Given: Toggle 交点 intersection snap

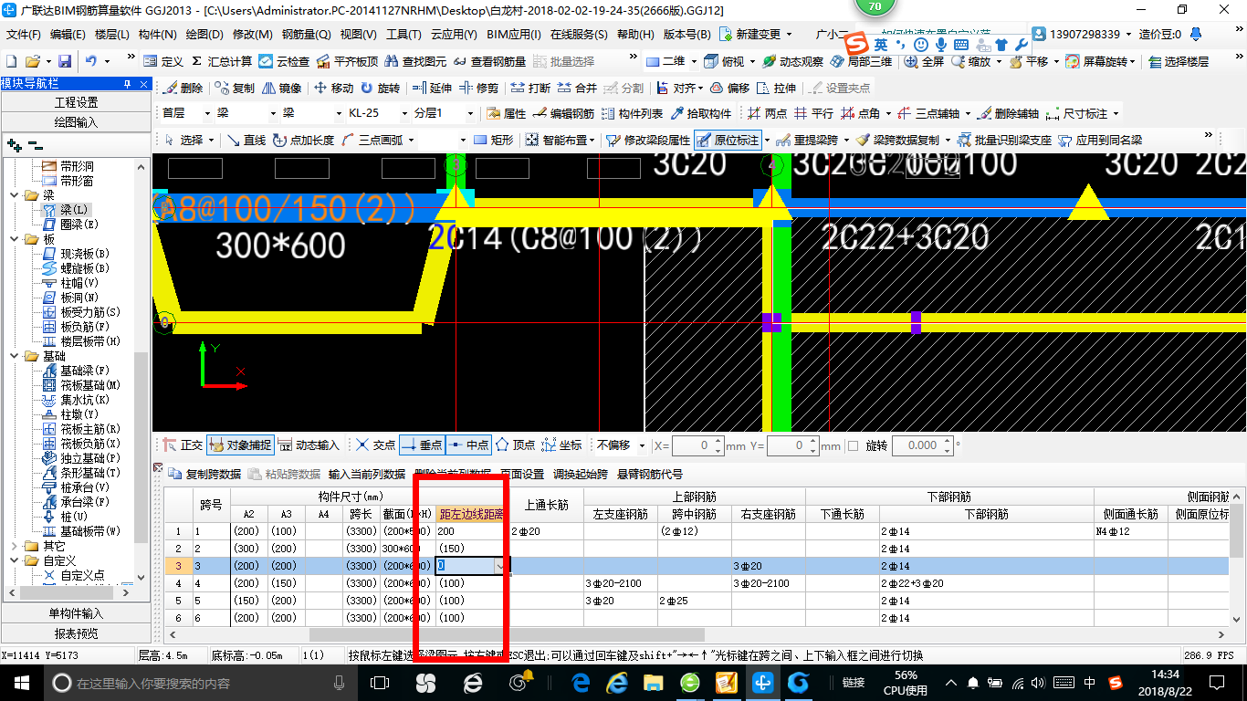Looking at the screenshot, I should [x=375, y=445].
